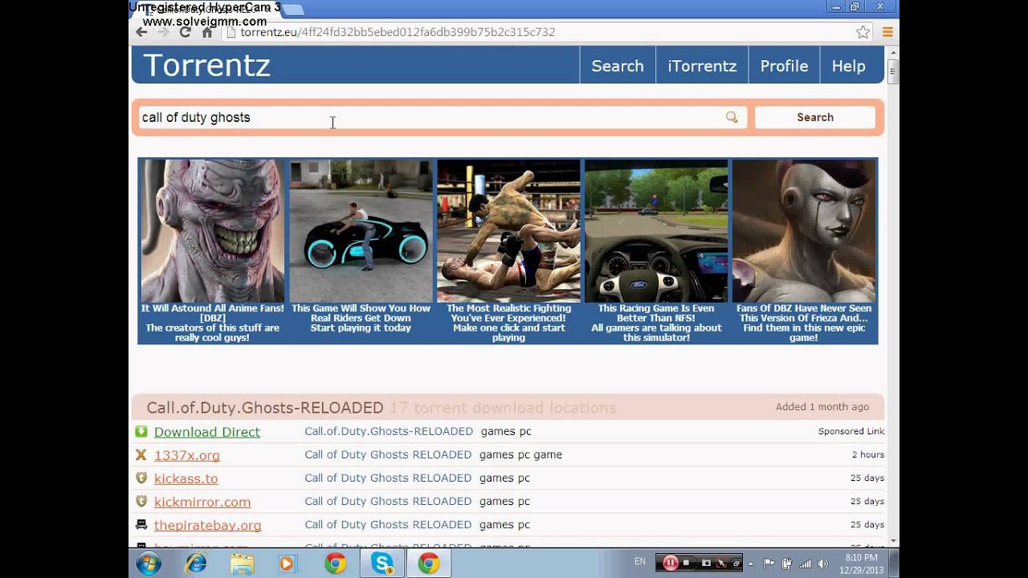Click the browser forward arrow
The width and height of the screenshot is (1028, 578).
(163, 32)
